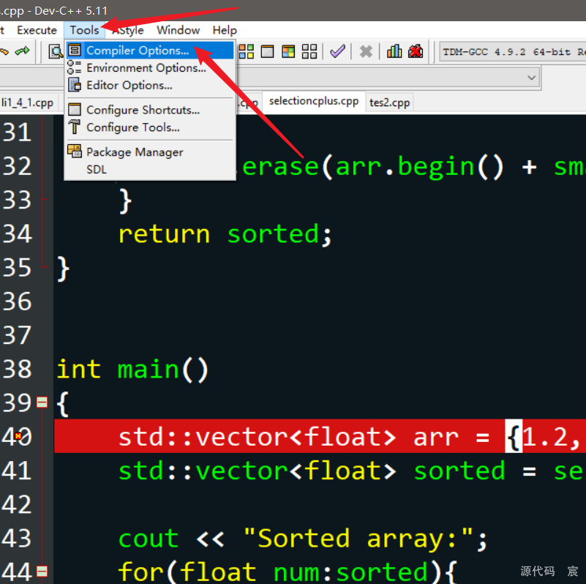Click the Run toolbar icon
Image resolution: width=586 pixels, height=584 pixels.
(267, 51)
